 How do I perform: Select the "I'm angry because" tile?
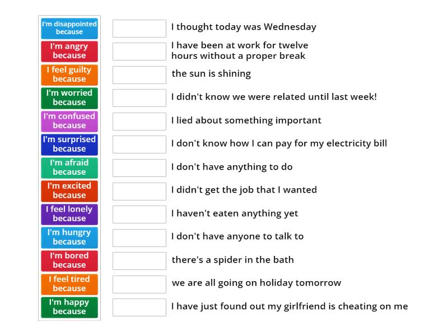point(69,51)
